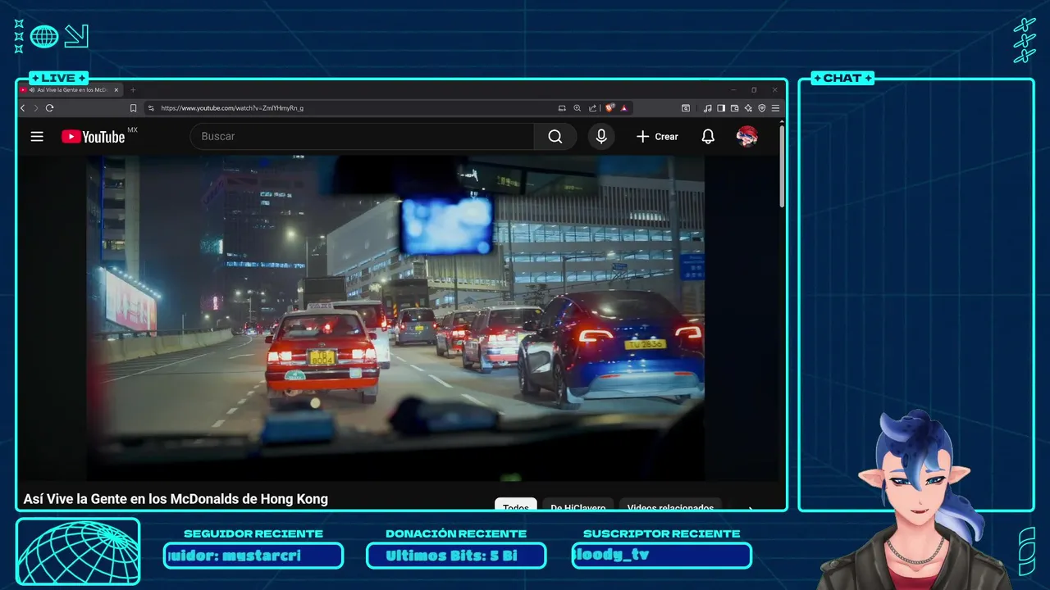Click the 'LIVE' label on stream frame

[58, 78]
